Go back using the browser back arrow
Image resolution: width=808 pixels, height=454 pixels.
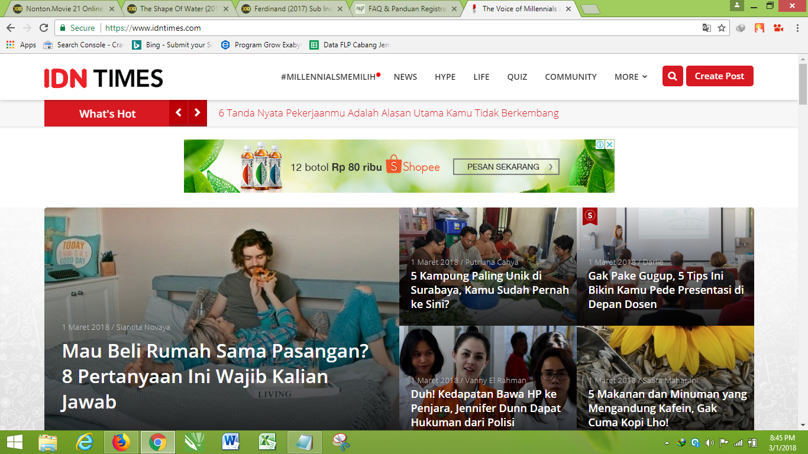pos(11,28)
